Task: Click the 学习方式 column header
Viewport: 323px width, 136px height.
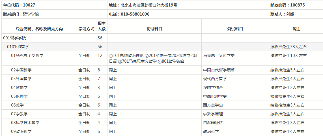Action: pyautogui.click(x=86, y=29)
